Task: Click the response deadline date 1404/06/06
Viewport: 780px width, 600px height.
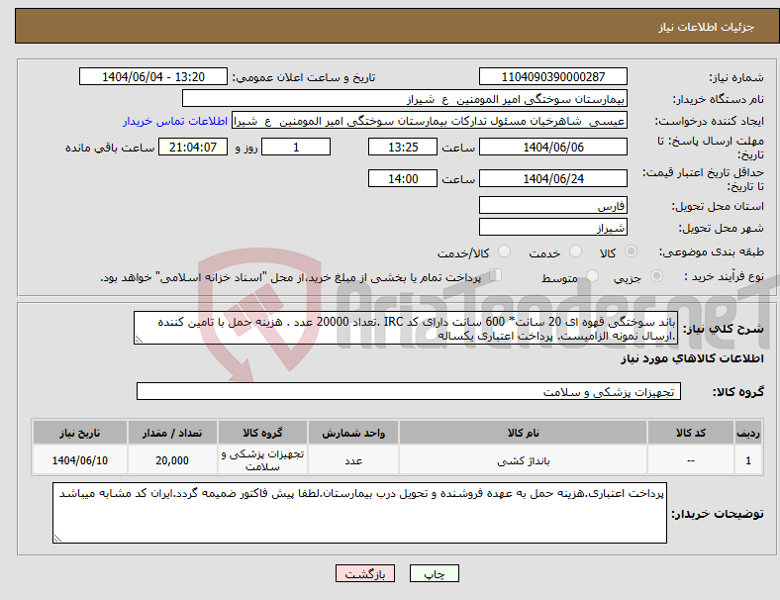Action: (552, 148)
